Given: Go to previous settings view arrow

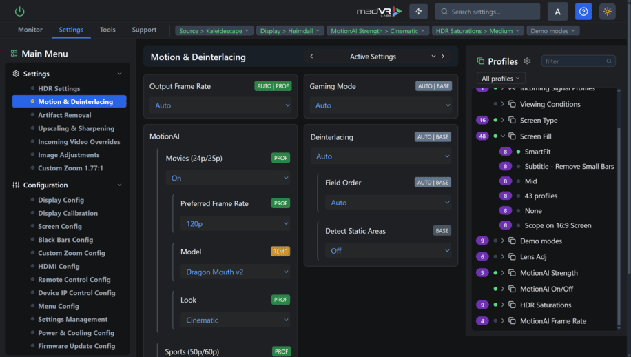Looking at the screenshot, I should (x=311, y=57).
